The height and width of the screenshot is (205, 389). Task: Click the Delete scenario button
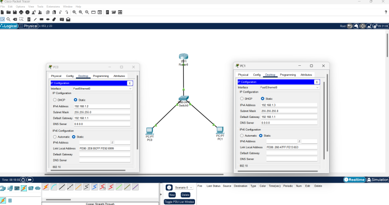click(185, 195)
